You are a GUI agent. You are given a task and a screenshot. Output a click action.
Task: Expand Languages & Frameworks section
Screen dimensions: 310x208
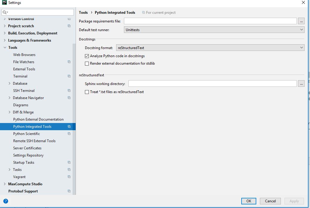pyautogui.click(x=5, y=40)
